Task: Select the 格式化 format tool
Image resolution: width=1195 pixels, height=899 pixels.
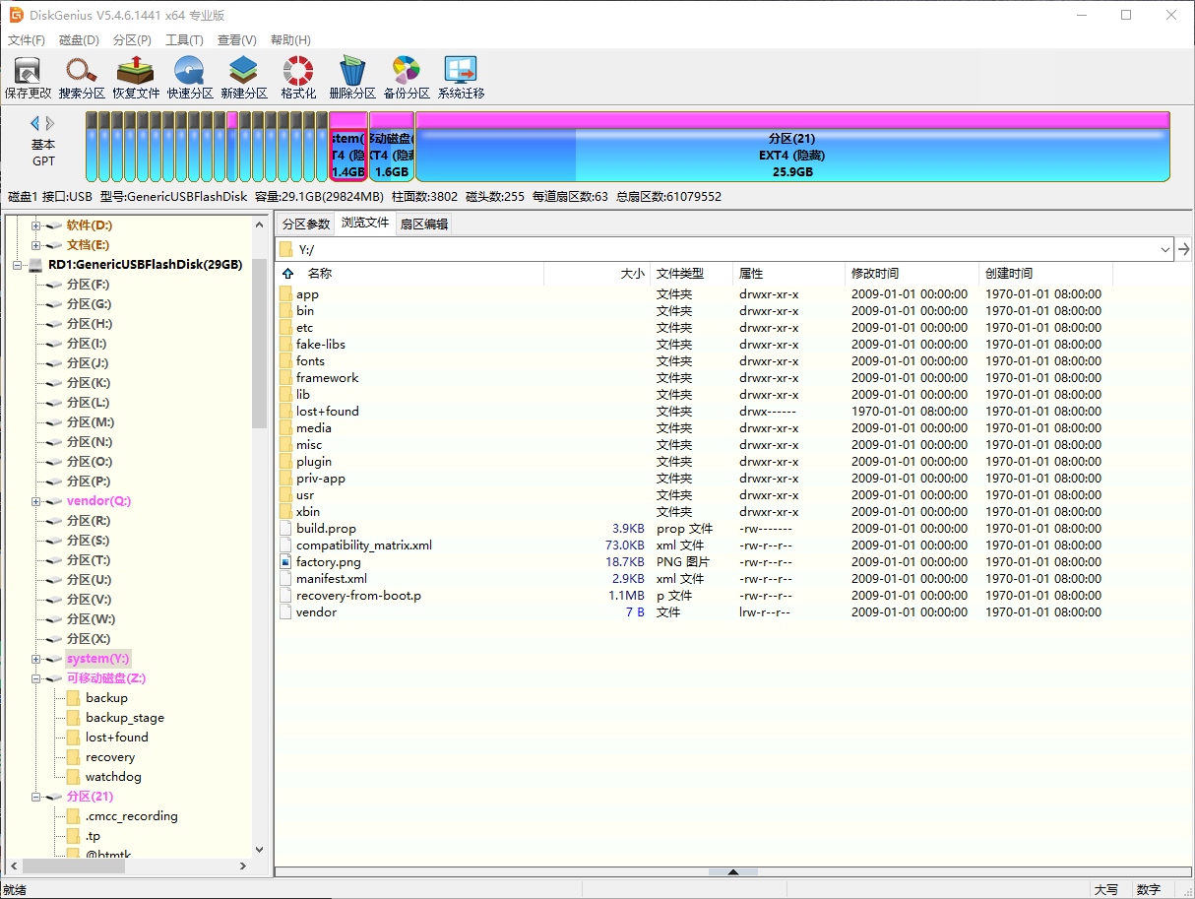Action: pos(297,76)
